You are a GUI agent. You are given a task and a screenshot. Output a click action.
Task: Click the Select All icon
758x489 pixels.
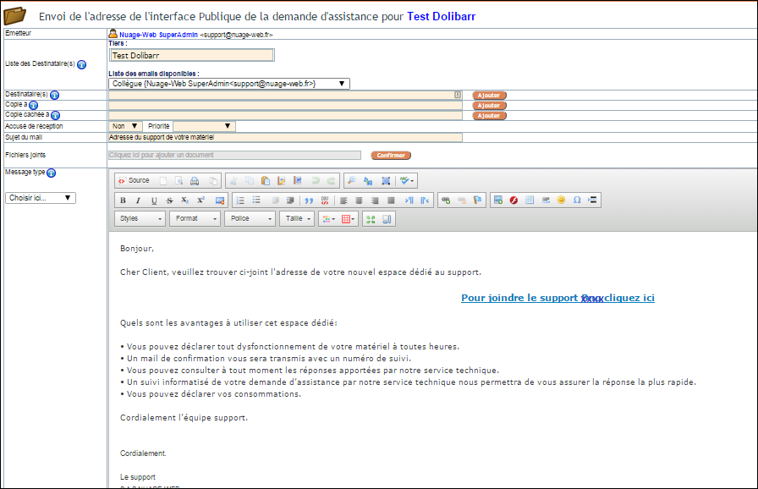pos(386,181)
